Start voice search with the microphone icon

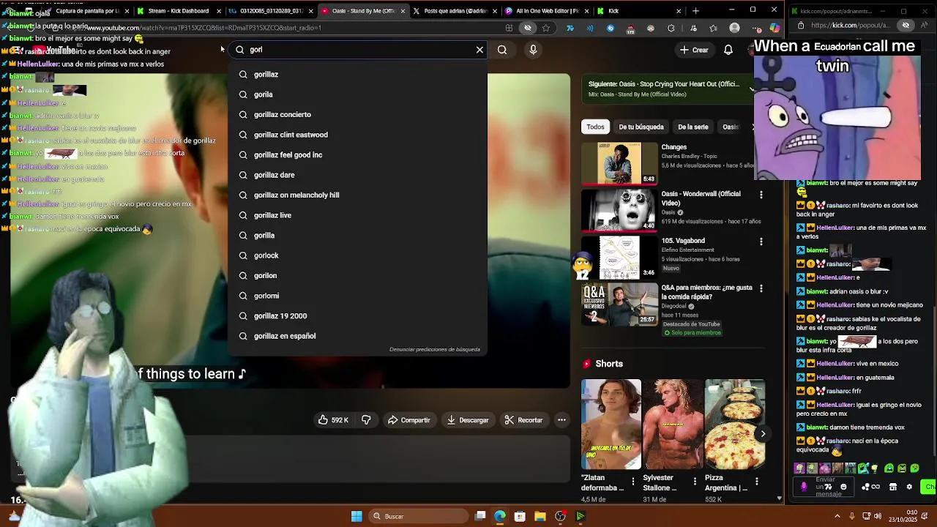click(x=533, y=50)
